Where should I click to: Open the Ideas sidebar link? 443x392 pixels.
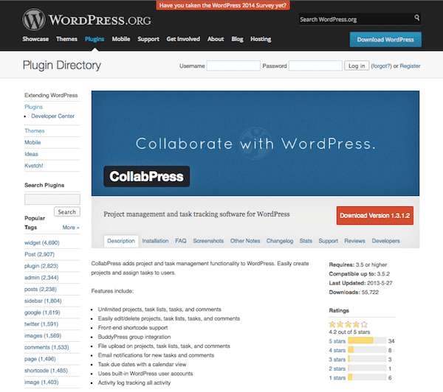pos(31,154)
